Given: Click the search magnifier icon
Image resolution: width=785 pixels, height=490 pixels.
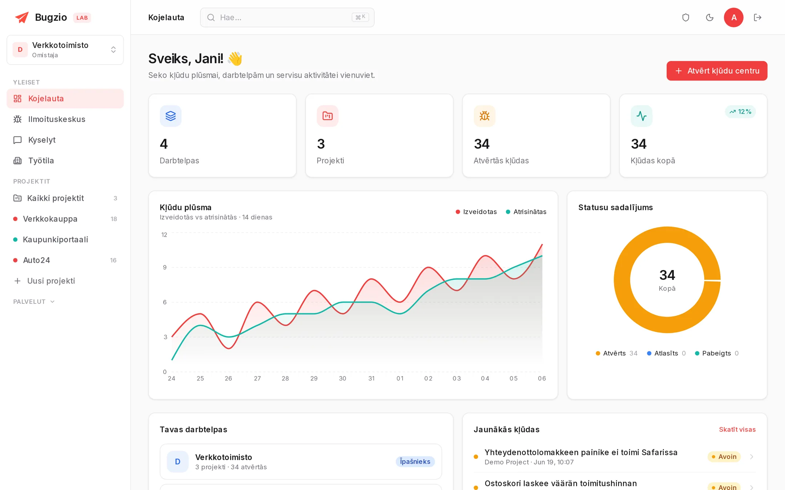Looking at the screenshot, I should coord(211,17).
